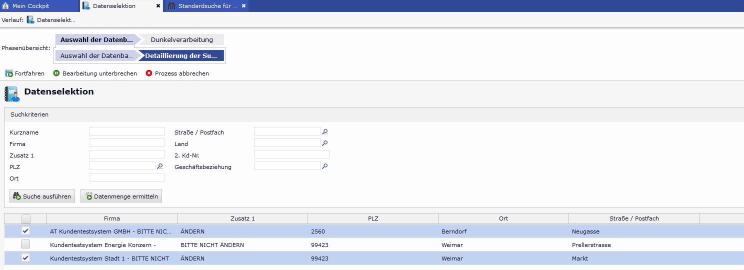Sort table by the Ort column header
Image resolution: width=744 pixels, height=270 pixels.
[x=503, y=218]
